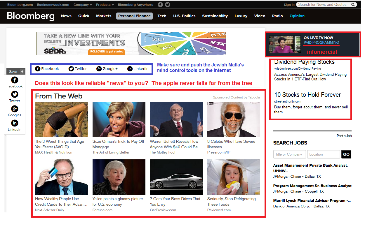
Task: Open the 3 Worst Things that Age You thumbnail
Action: [61, 119]
